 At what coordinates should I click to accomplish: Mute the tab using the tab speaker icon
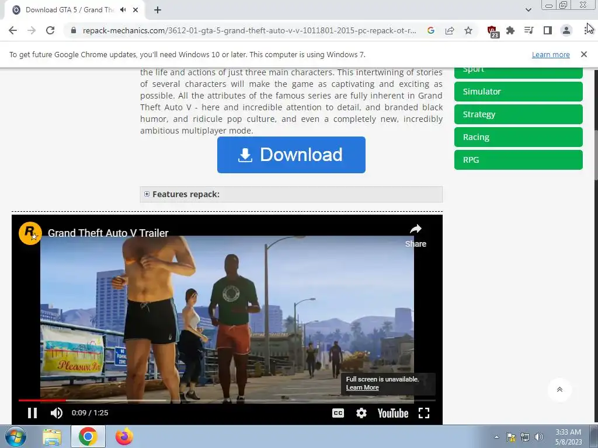click(x=123, y=10)
